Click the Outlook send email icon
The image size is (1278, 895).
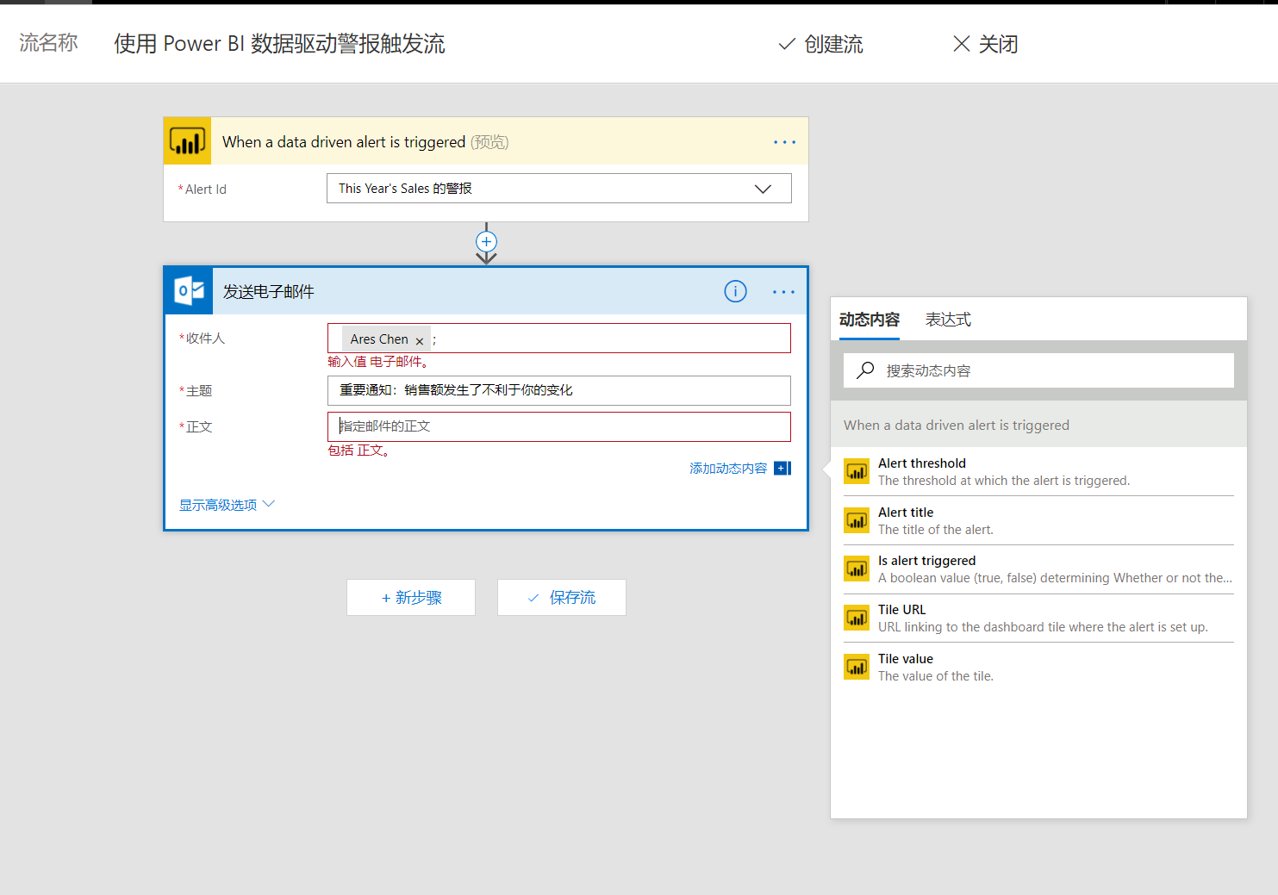click(x=189, y=291)
